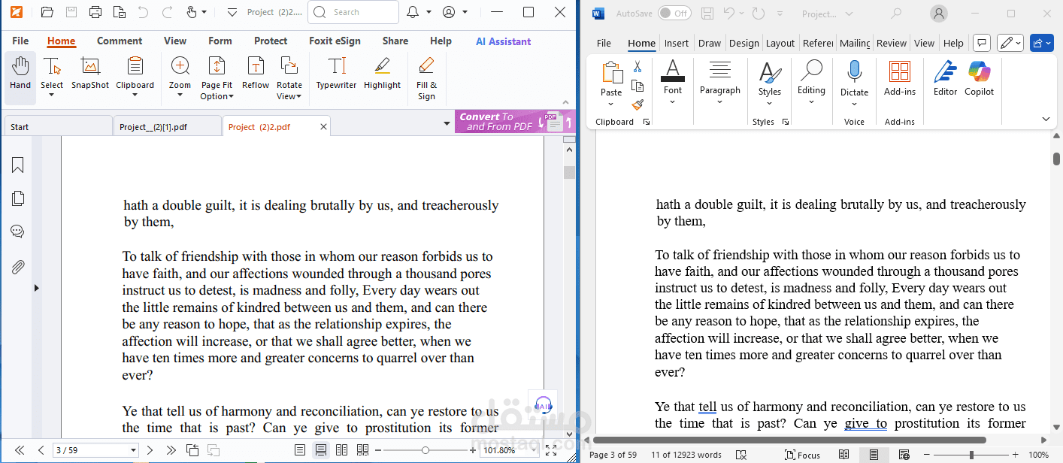Open the Fill & Sign tool
The width and height of the screenshot is (1063, 463).
point(426,77)
